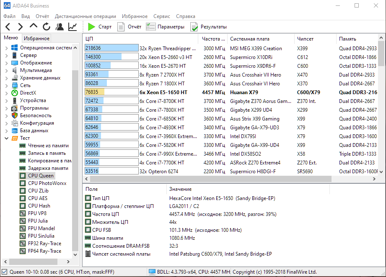Select the 53516 Opteron 6274 score bar
386x277 pixels.
pos(111,171)
